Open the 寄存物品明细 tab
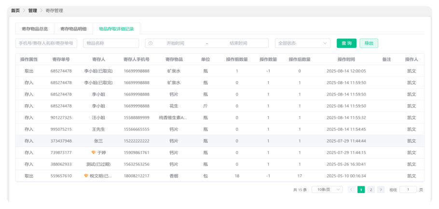The width and height of the screenshot is (439, 209). point(73,29)
